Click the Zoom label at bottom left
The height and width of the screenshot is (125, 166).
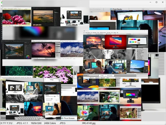click(x=3, y=118)
